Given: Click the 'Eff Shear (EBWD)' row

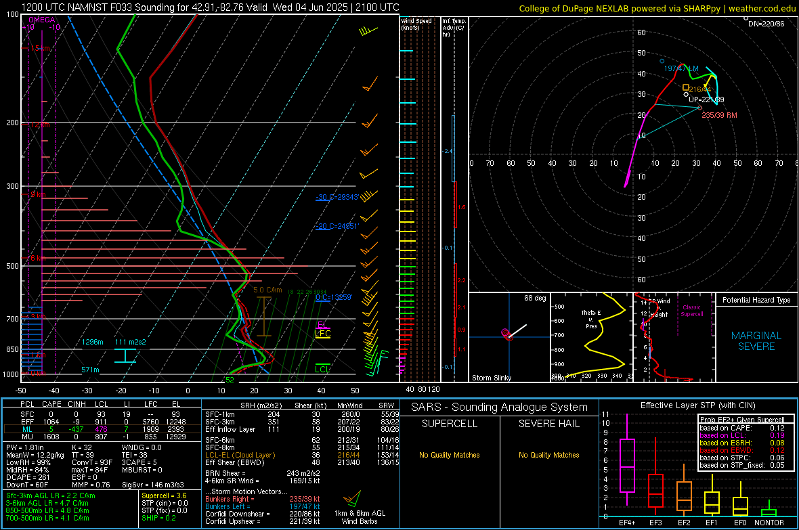Looking at the screenshot, I should coord(302,462).
